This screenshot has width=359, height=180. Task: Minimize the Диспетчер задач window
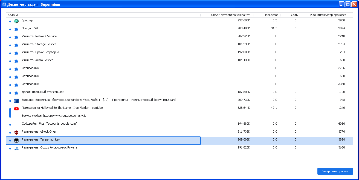point(341,4)
